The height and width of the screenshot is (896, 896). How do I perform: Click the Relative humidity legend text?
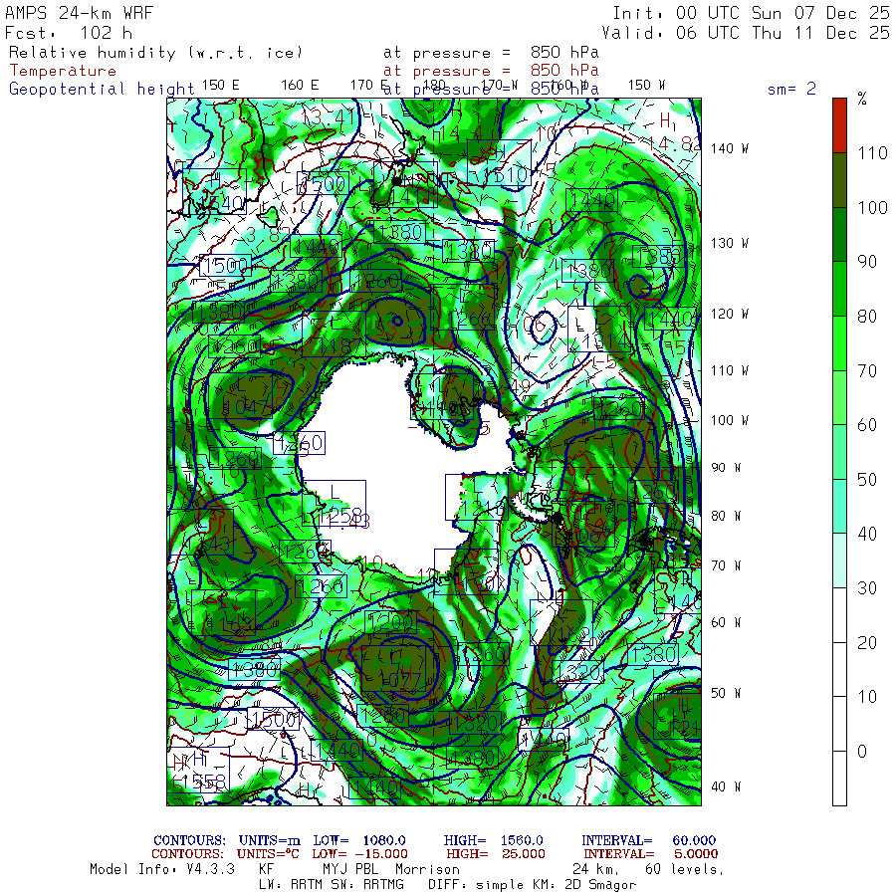click(x=154, y=53)
